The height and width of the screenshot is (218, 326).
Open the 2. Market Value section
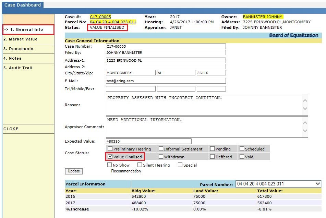pos(28,39)
